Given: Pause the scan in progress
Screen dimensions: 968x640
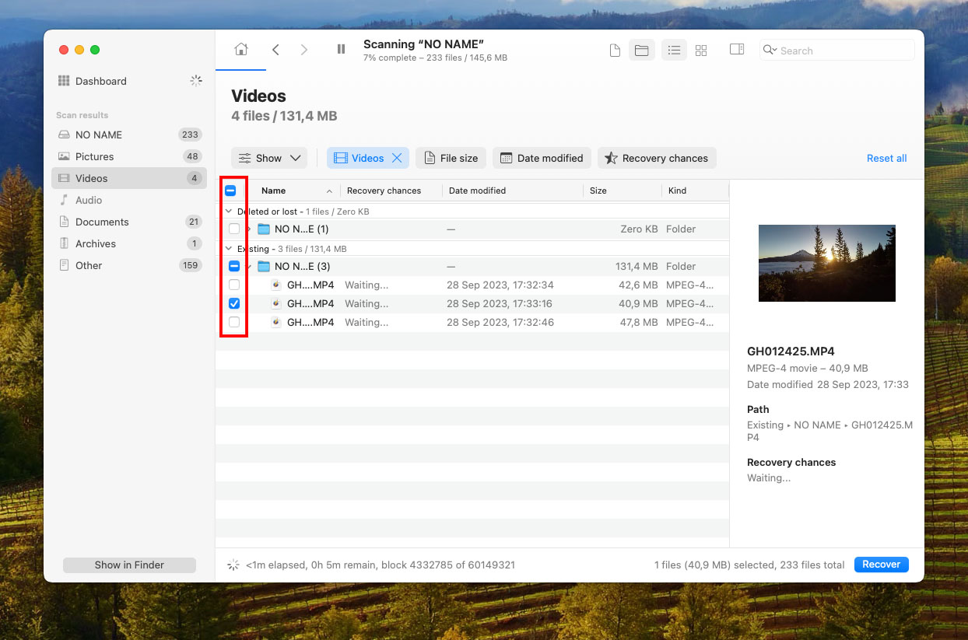Looking at the screenshot, I should [341, 50].
